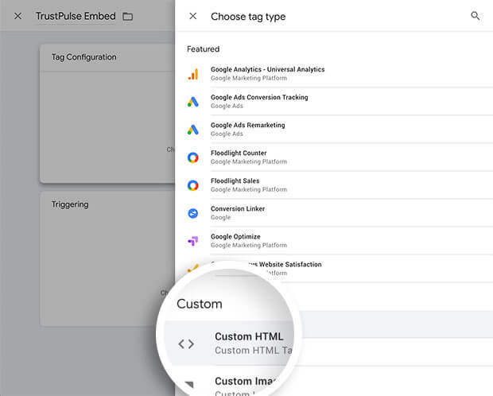The width and height of the screenshot is (493, 396).
Task: Open the Tag Configuration card
Action: [107, 113]
